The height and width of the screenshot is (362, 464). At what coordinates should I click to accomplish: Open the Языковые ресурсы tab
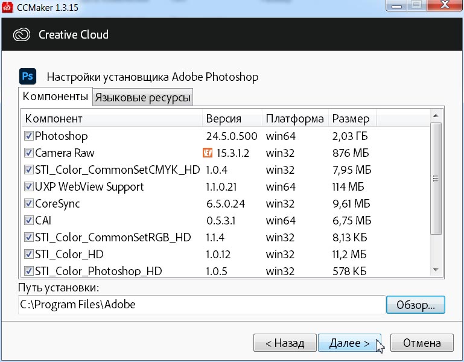click(142, 97)
